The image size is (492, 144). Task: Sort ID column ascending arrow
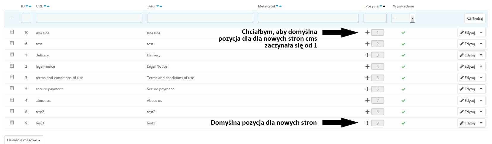click(30, 6)
